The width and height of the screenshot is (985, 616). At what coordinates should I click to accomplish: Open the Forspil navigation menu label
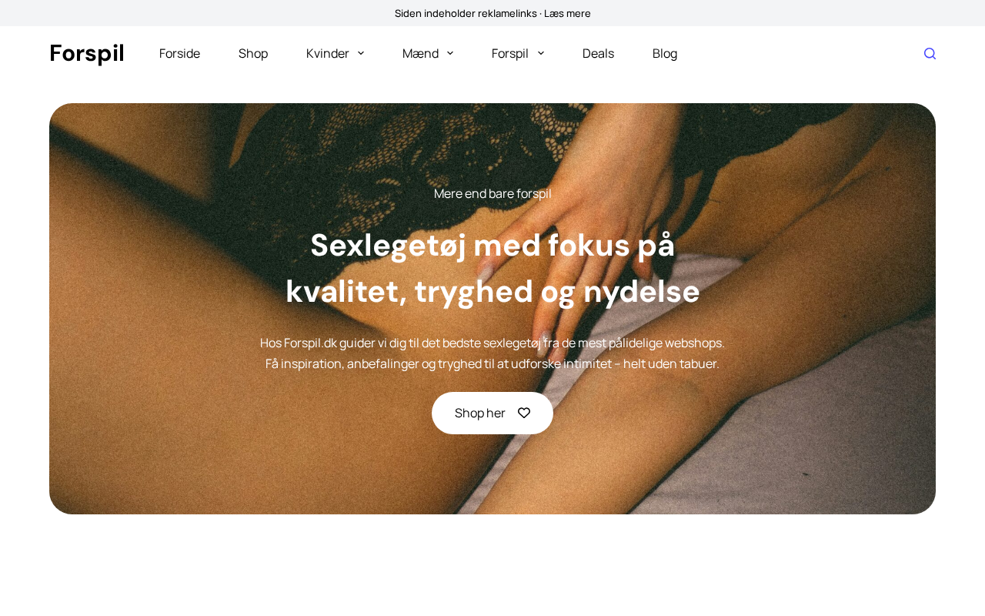click(510, 53)
